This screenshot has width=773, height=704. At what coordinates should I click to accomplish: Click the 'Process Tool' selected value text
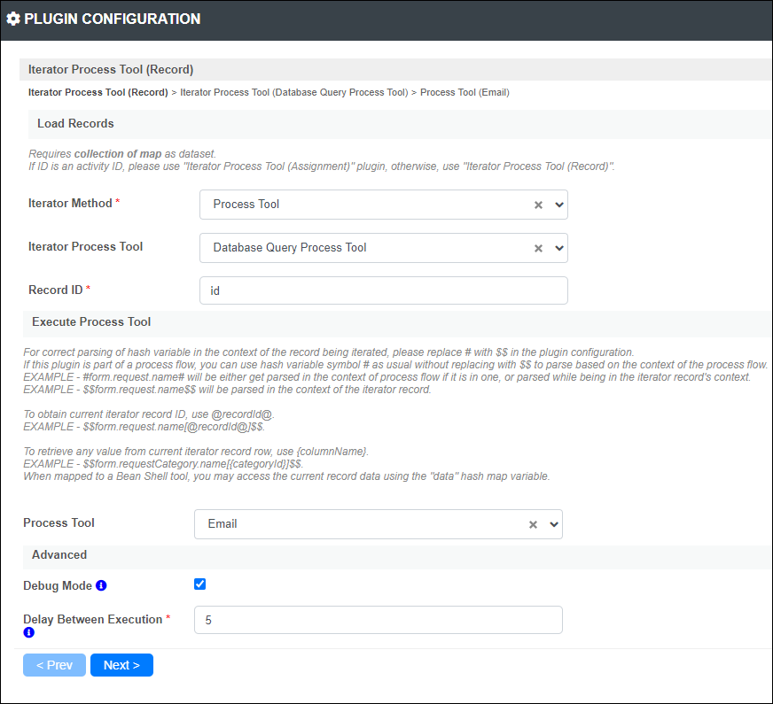point(246,205)
